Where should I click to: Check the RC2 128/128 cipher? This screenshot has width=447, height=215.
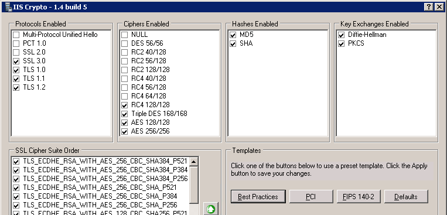[x=125, y=70]
